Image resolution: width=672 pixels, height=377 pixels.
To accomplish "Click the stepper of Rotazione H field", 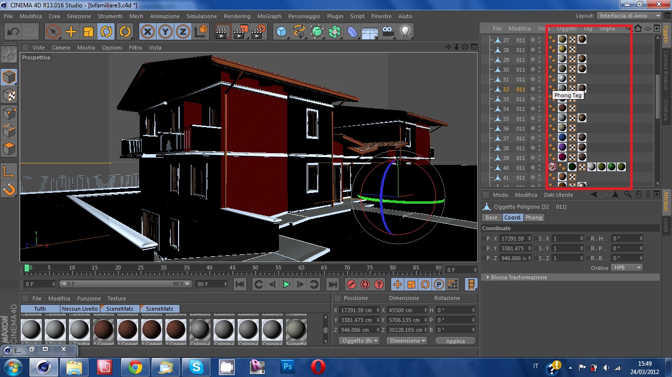I will click(x=473, y=310).
